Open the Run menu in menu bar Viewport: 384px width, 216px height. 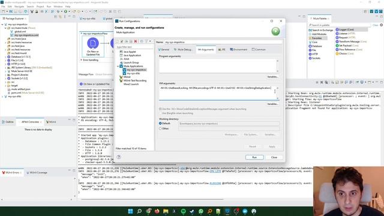tap(49, 7)
